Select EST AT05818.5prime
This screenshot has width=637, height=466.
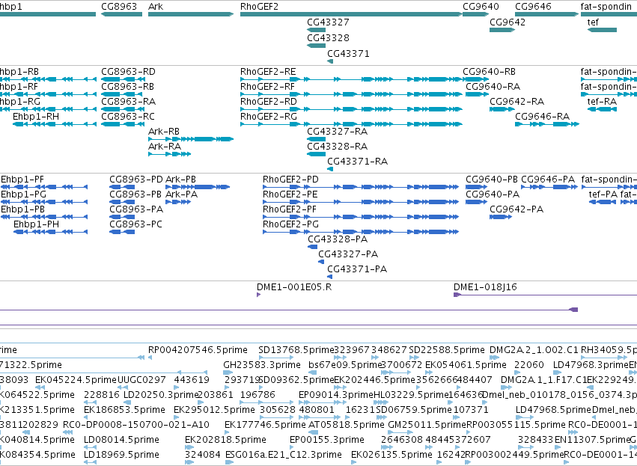(347, 425)
